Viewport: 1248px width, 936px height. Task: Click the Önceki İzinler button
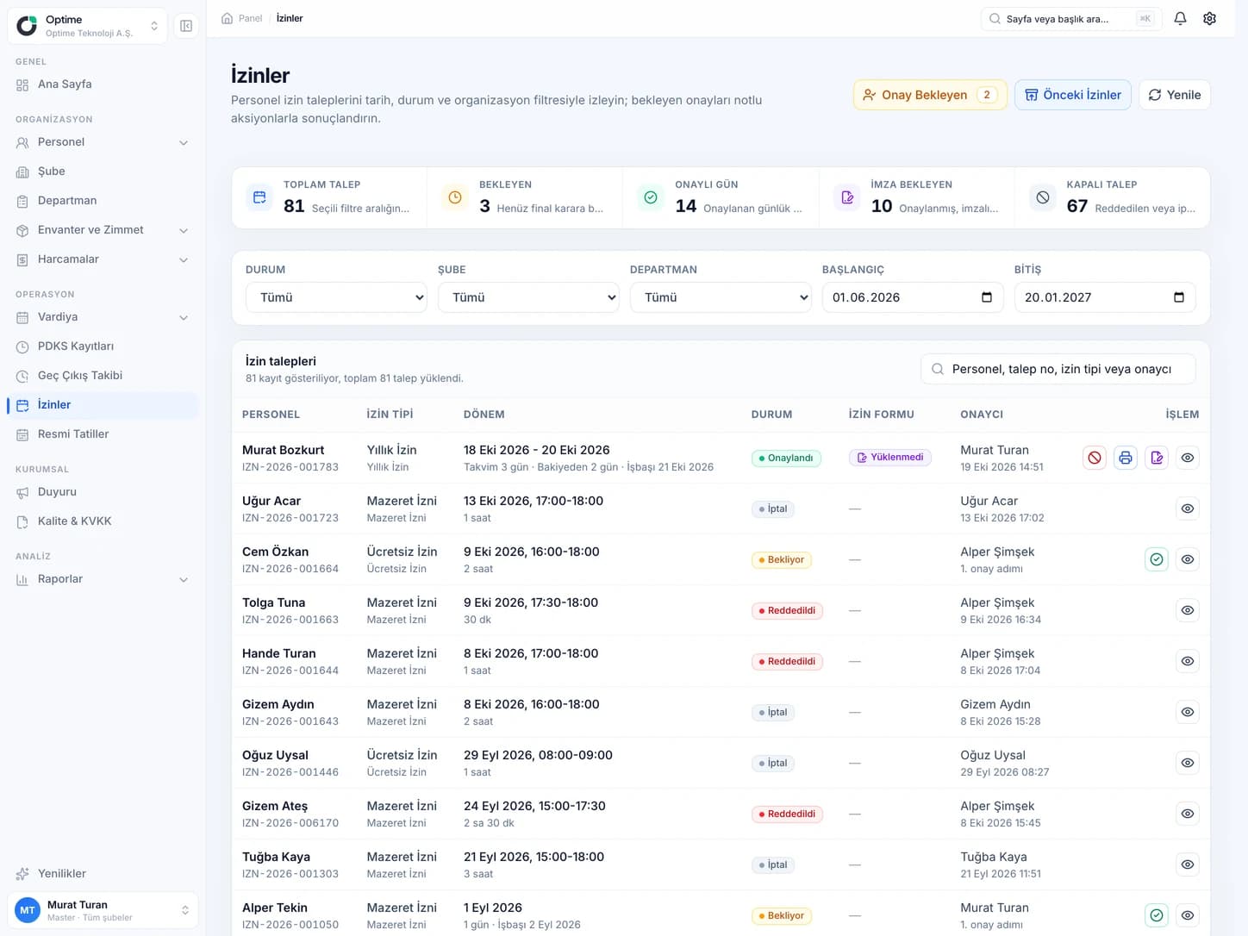click(1072, 95)
